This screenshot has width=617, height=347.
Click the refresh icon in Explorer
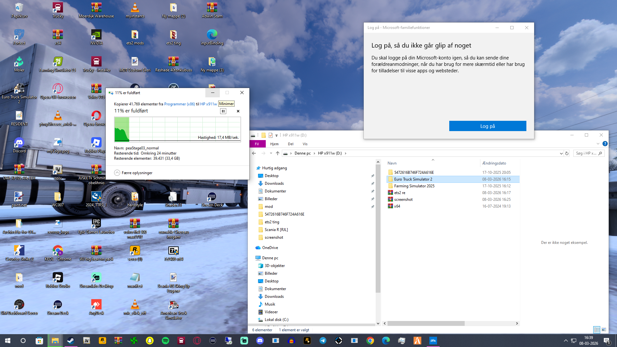(567, 153)
